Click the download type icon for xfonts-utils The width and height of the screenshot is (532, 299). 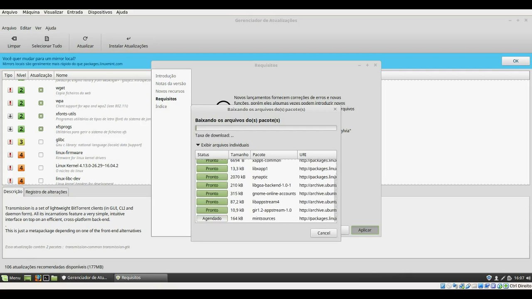tap(10, 116)
